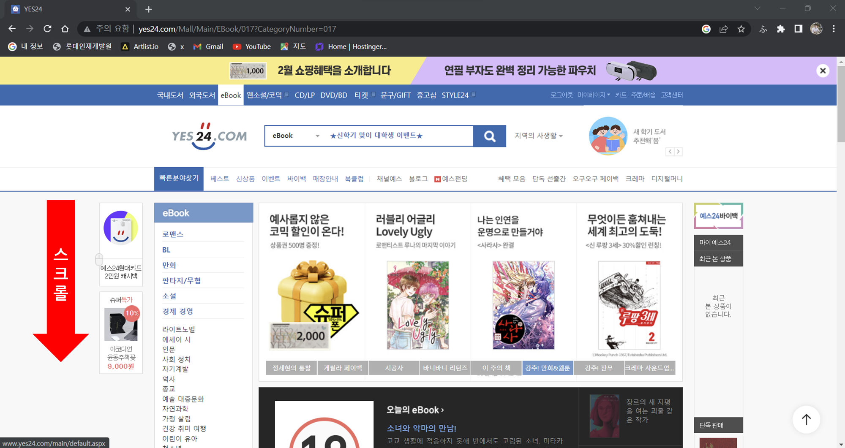Switch banner to 이 주의 책 tab

pos(496,368)
